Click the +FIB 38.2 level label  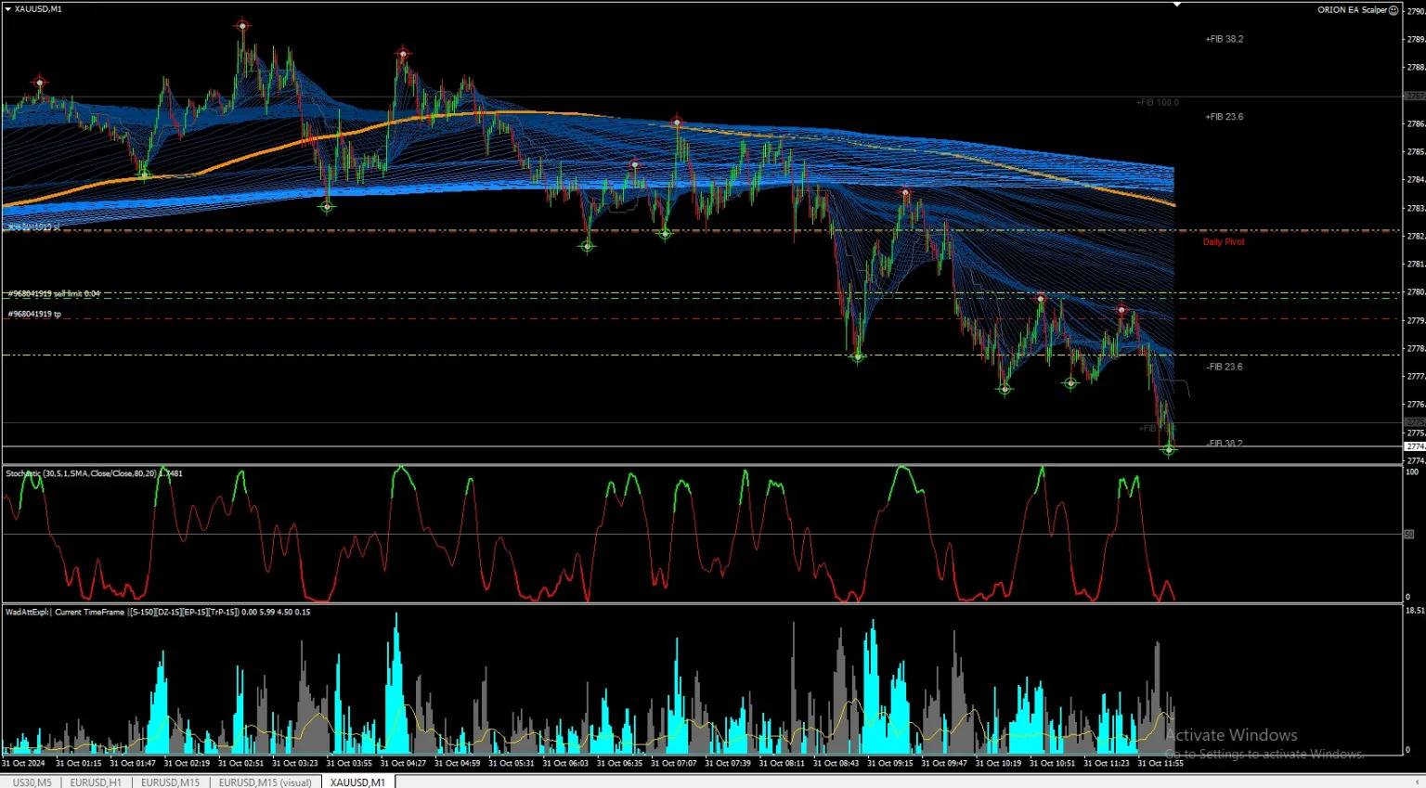pyautogui.click(x=1224, y=39)
